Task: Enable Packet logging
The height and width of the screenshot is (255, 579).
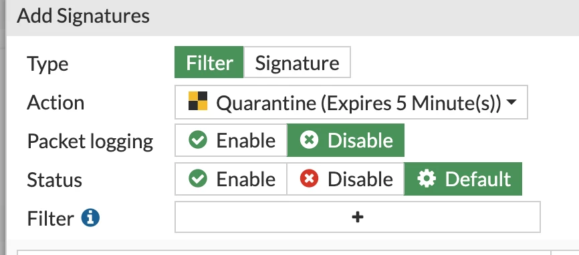Action: (231, 140)
